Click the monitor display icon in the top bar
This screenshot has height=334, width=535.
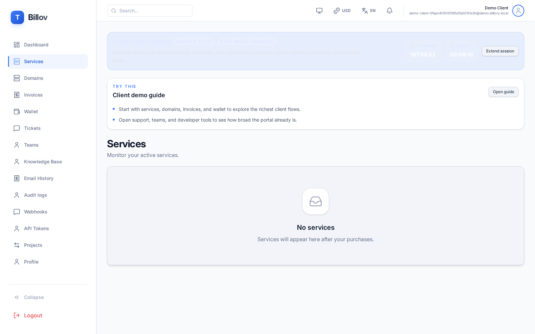click(x=319, y=10)
